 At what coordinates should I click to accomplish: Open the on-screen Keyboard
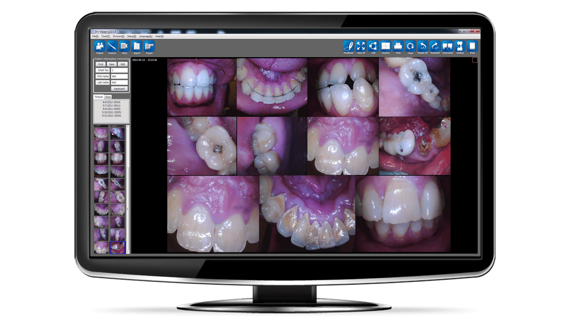pos(119,89)
